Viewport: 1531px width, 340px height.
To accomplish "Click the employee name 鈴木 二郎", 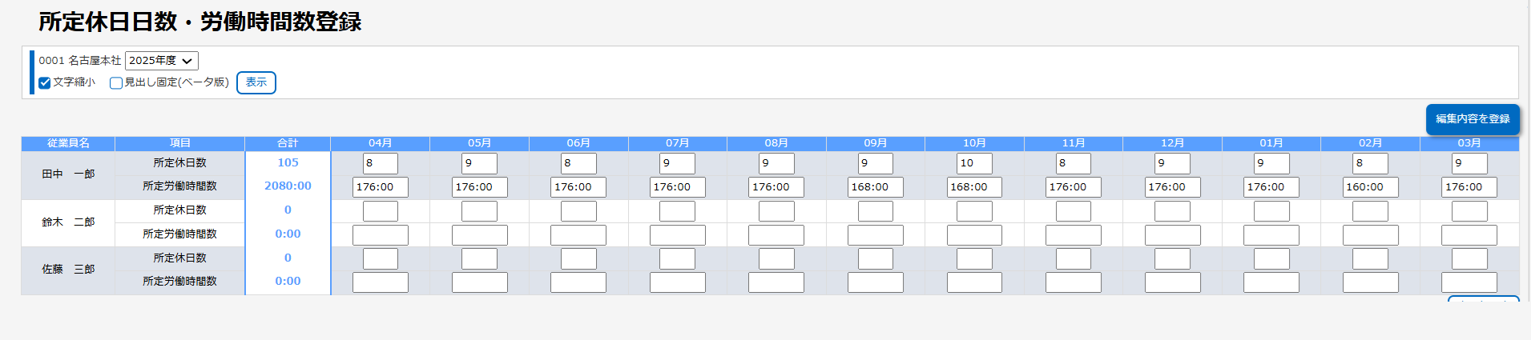I will 68,222.
